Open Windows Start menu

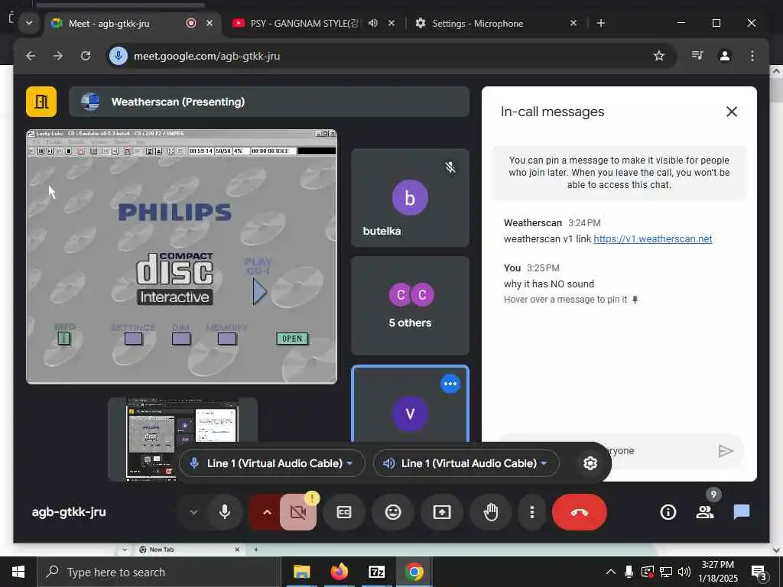(x=18, y=572)
